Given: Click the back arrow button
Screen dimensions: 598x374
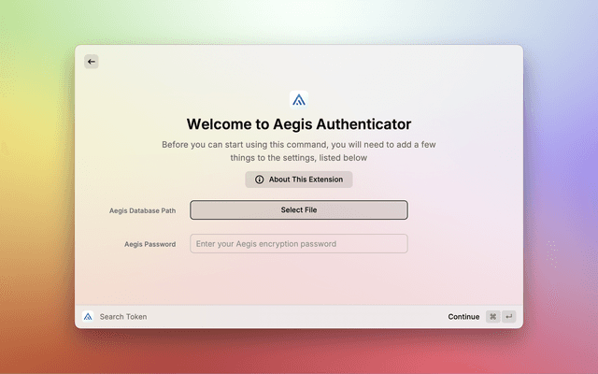Looking at the screenshot, I should [92, 62].
